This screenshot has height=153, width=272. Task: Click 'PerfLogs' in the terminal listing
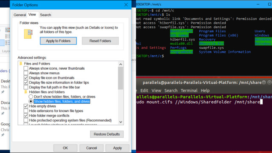pos(178,48)
